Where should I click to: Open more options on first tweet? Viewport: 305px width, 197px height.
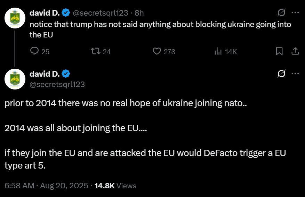point(295,13)
